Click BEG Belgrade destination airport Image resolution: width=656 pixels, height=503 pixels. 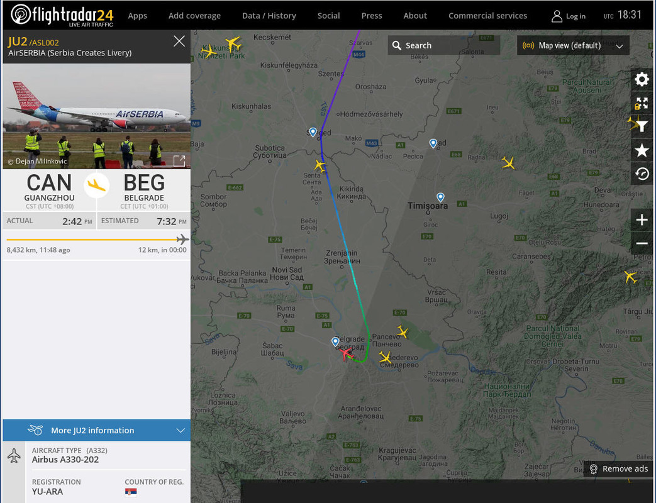144,190
